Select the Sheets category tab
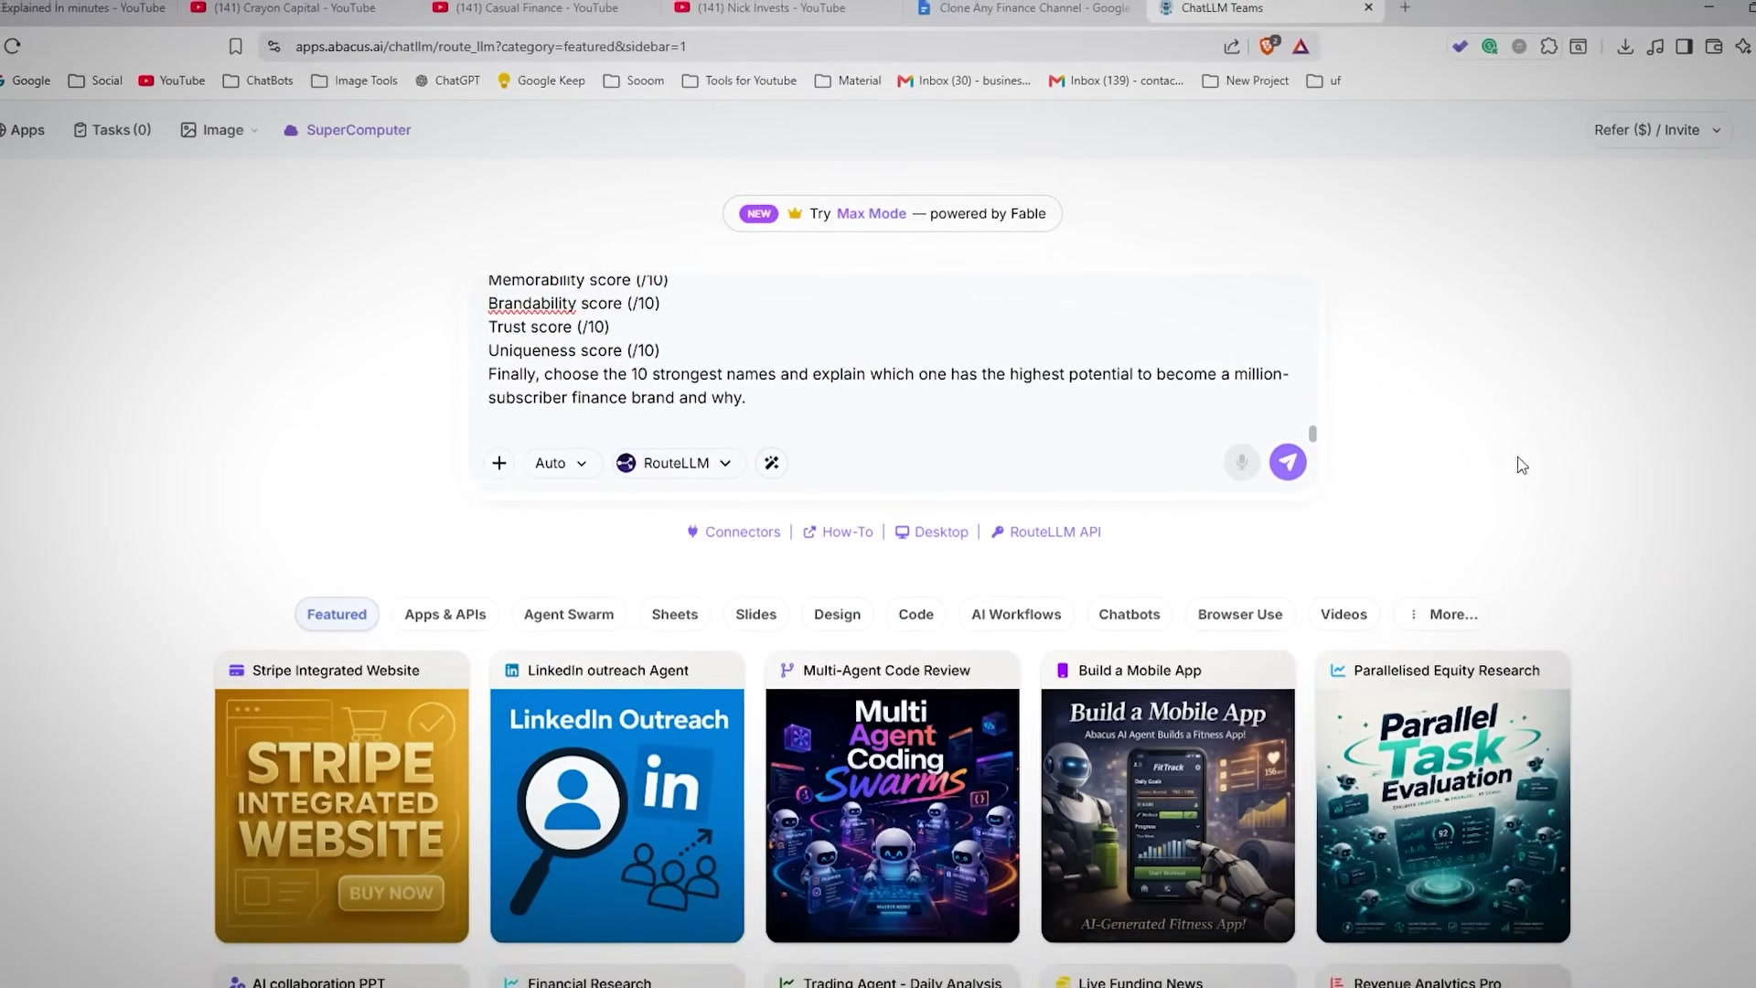 tap(675, 615)
